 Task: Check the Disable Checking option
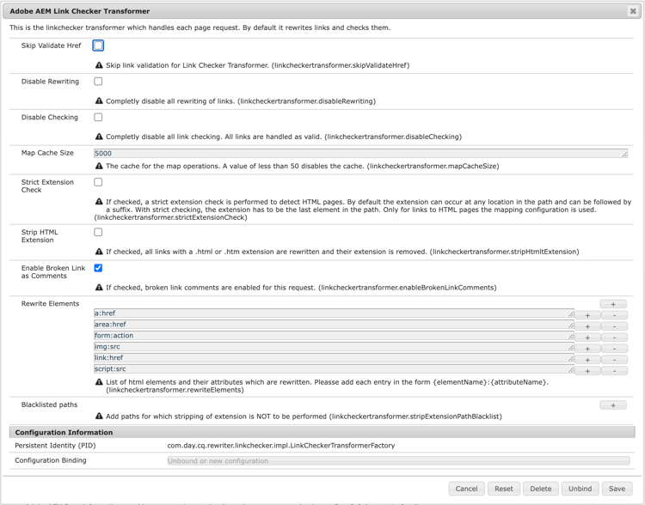point(98,117)
